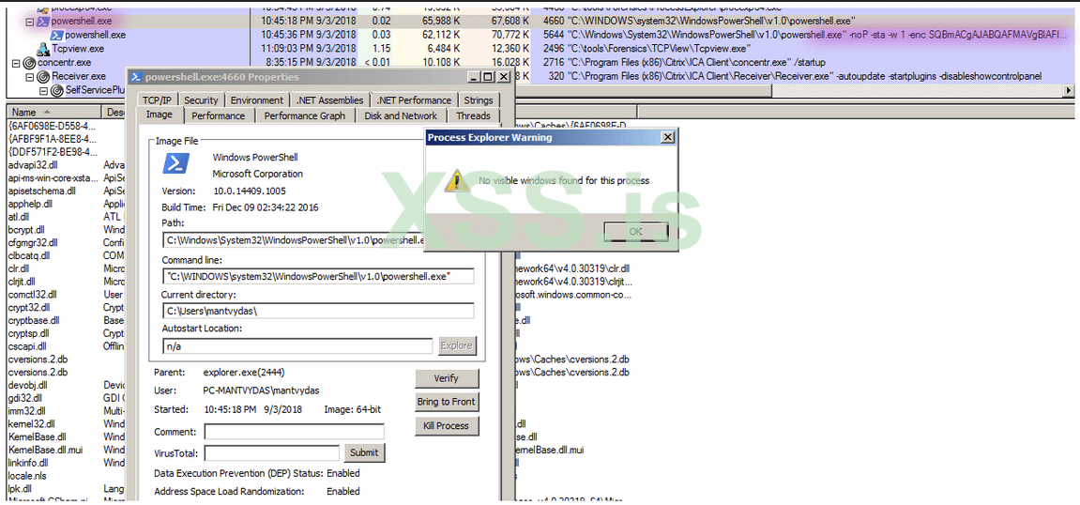The height and width of the screenshot is (505, 1080).
Task: Sort DLL list by Name column
Action: coord(53,112)
